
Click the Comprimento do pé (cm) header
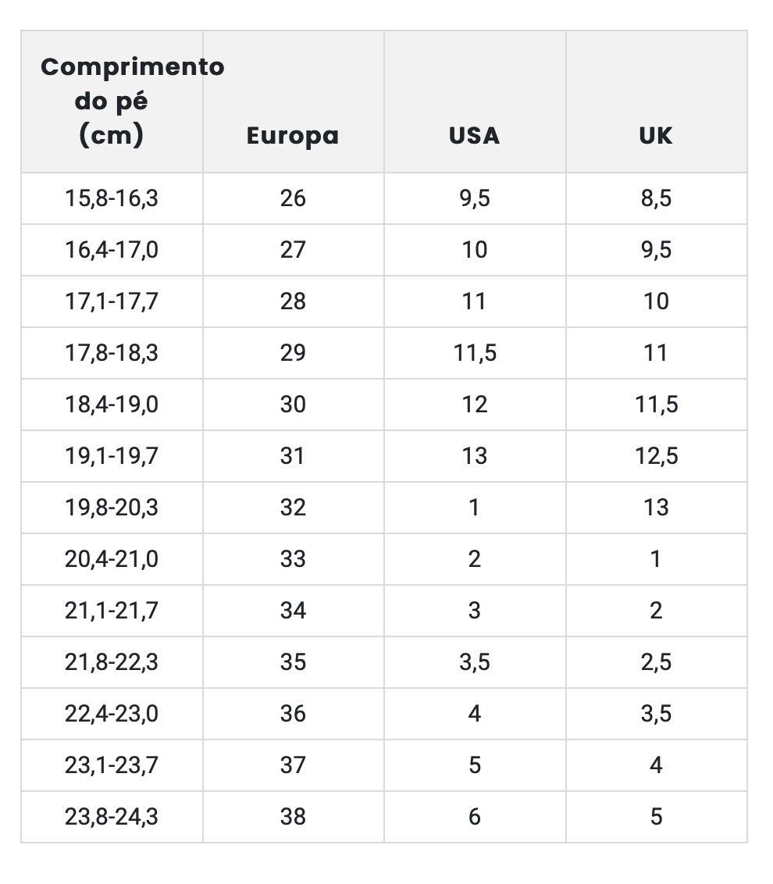point(112,102)
